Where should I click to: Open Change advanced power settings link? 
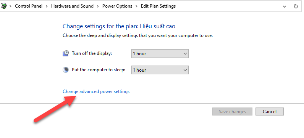[x=96, y=91]
